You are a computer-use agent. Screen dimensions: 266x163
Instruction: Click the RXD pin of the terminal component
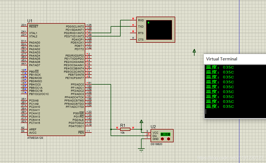[141, 20]
